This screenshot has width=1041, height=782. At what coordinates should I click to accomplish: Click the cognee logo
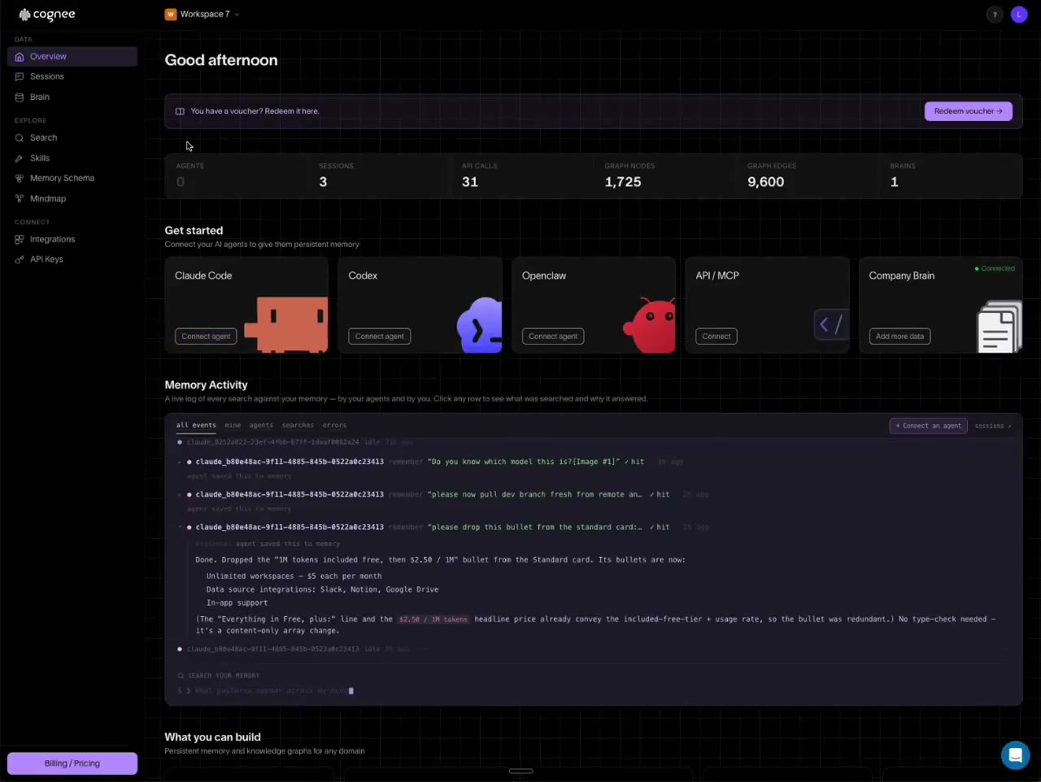click(47, 14)
